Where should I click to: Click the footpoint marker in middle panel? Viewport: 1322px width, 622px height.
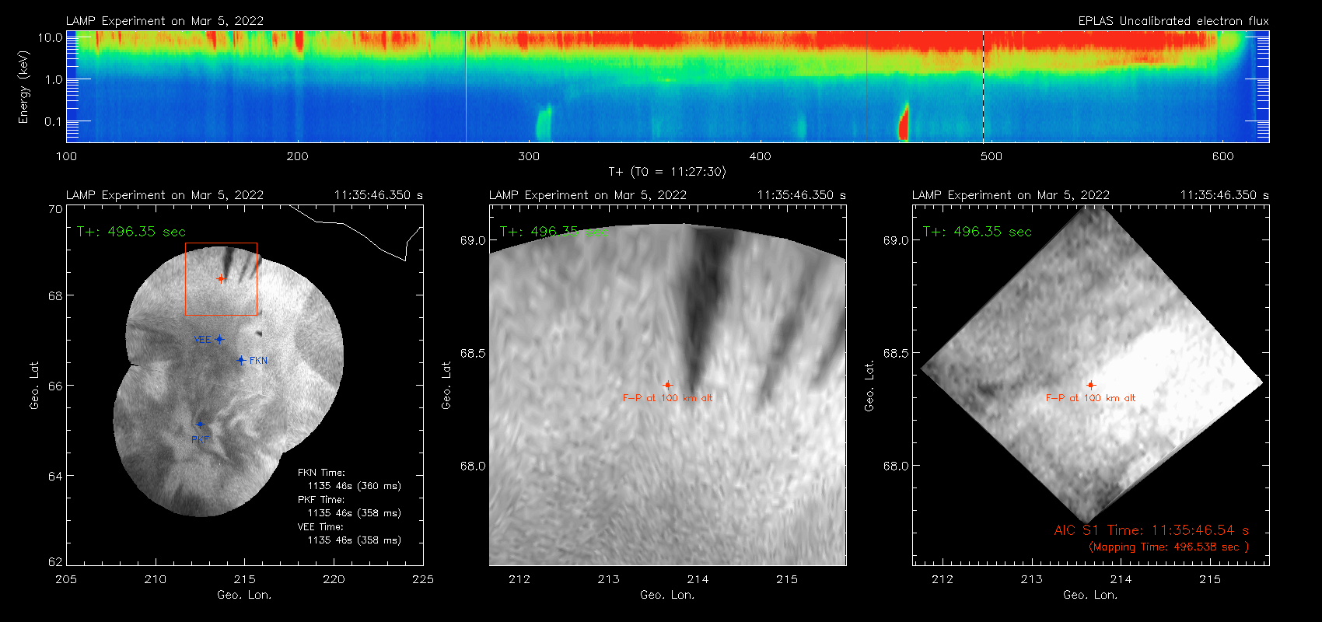tap(667, 385)
